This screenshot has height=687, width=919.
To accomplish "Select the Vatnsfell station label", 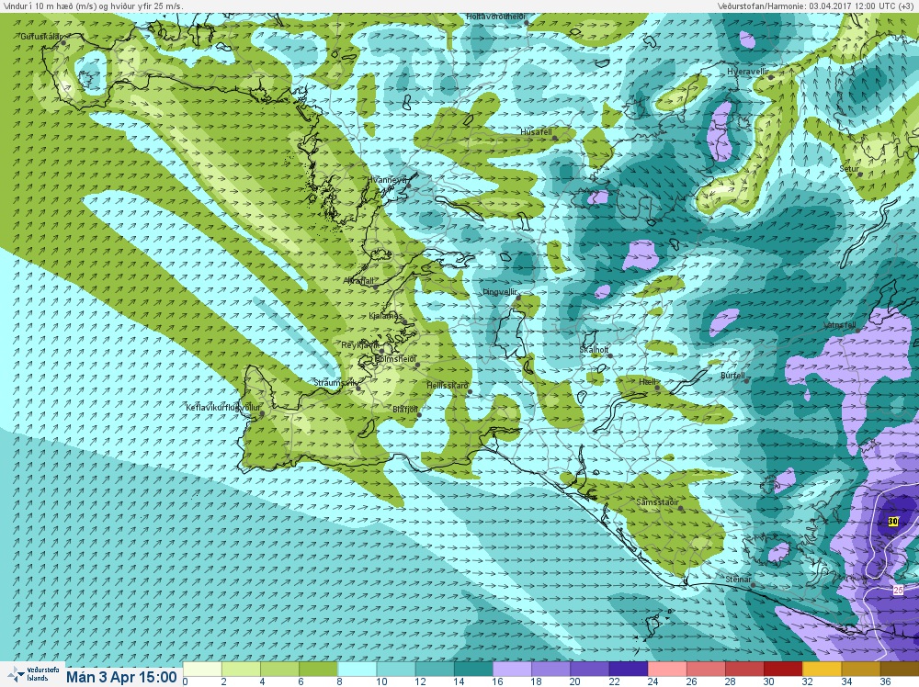I will click(840, 325).
